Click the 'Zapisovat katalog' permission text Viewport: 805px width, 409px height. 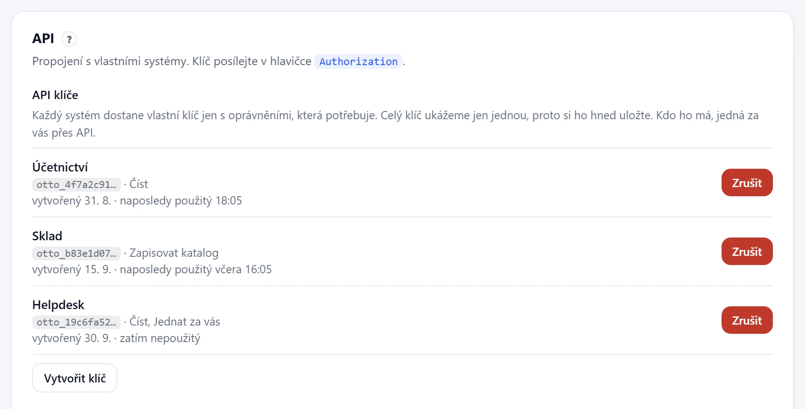(x=174, y=253)
